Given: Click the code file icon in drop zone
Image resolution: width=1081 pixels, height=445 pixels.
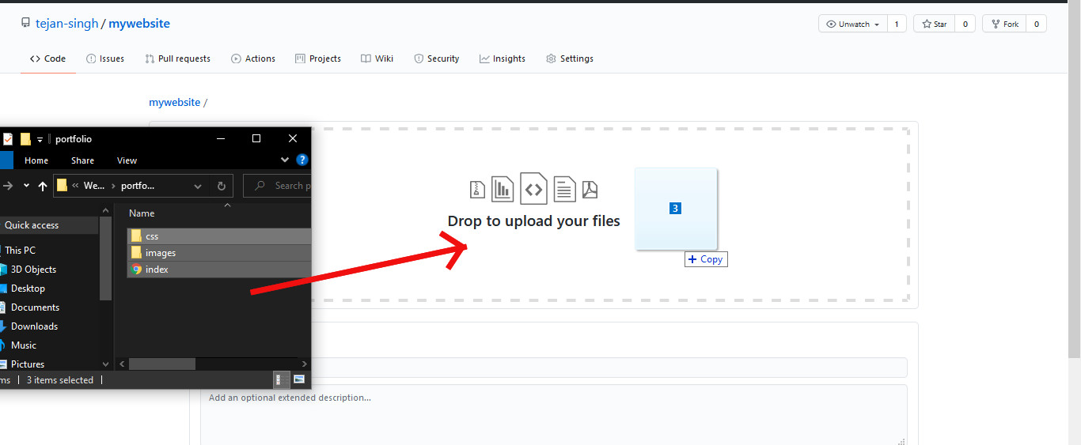Looking at the screenshot, I should click(534, 188).
